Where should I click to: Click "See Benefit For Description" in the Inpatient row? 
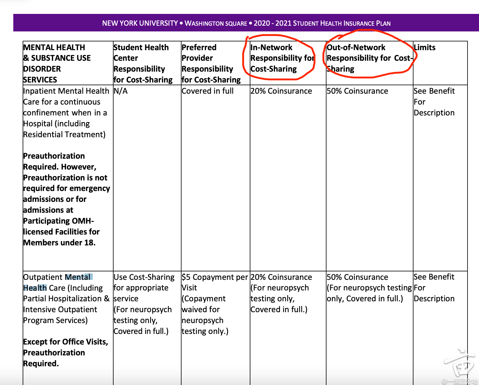pyautogui.click(x=434, y=102)
